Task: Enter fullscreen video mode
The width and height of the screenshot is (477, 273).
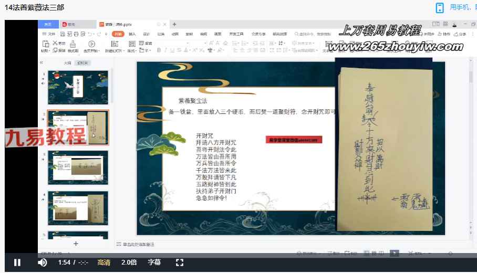Action: click(x=180, y=262)
